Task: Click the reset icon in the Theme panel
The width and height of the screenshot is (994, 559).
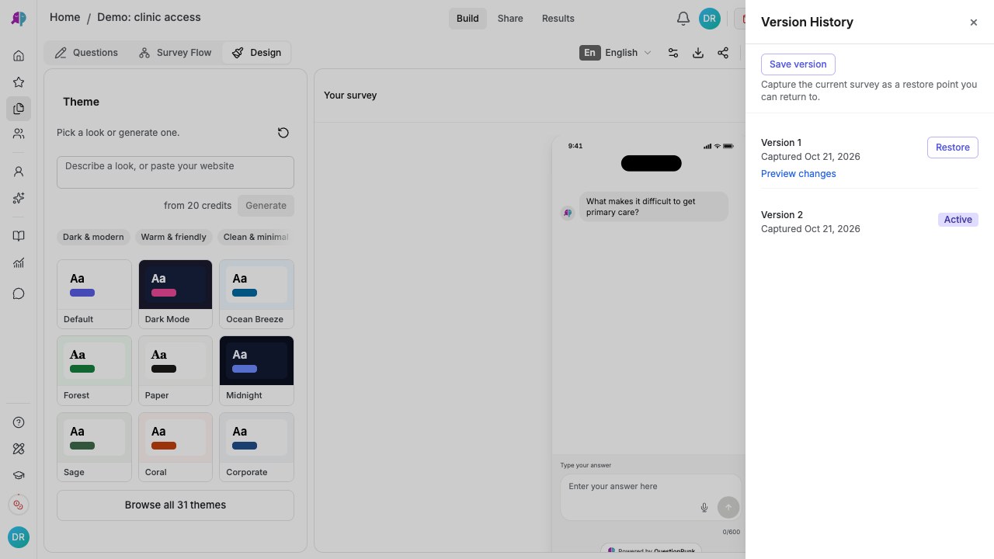Action: pos(283,133)
